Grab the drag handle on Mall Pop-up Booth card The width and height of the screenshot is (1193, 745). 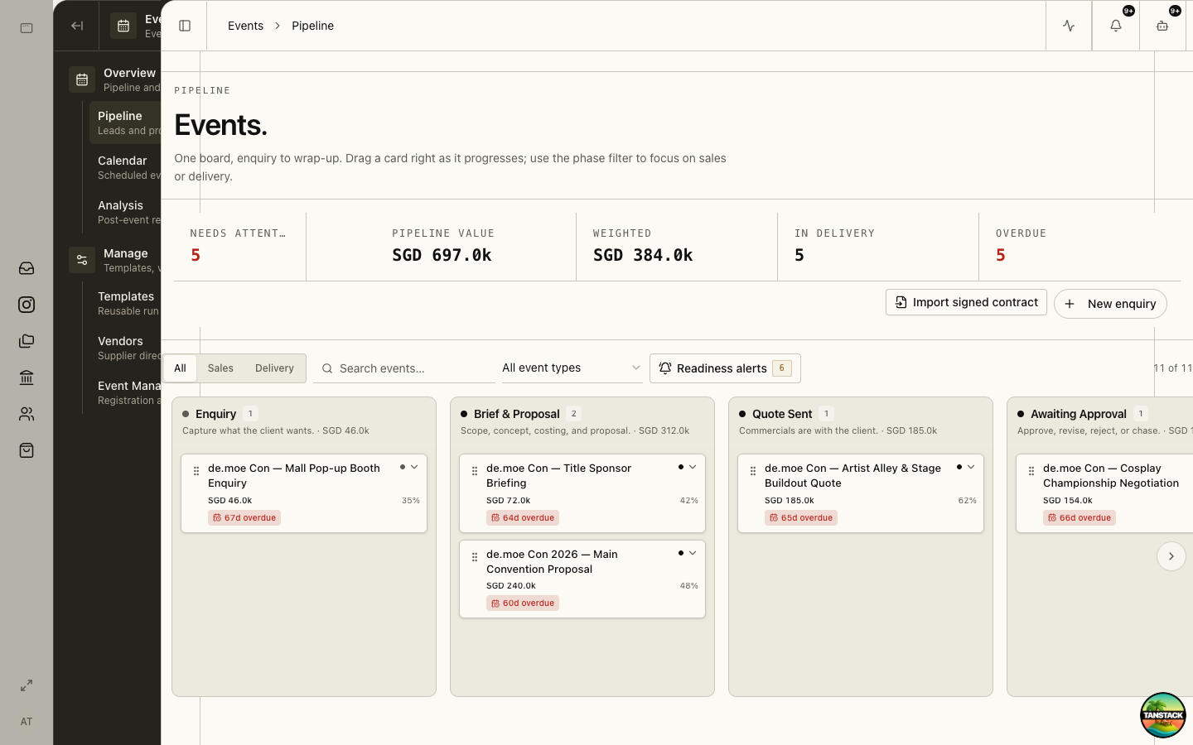coord(196,471)
